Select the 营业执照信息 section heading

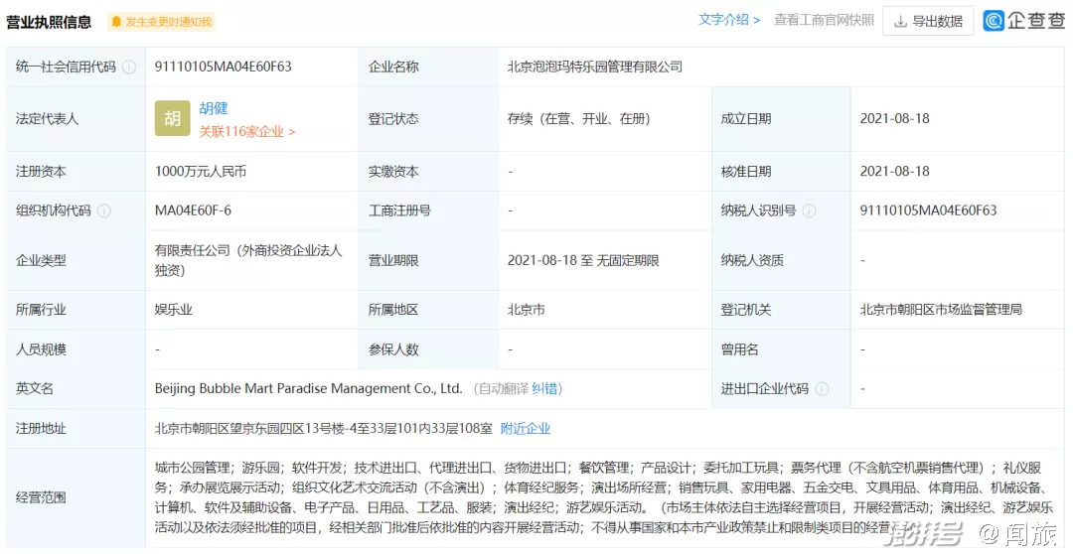(49, 22)
